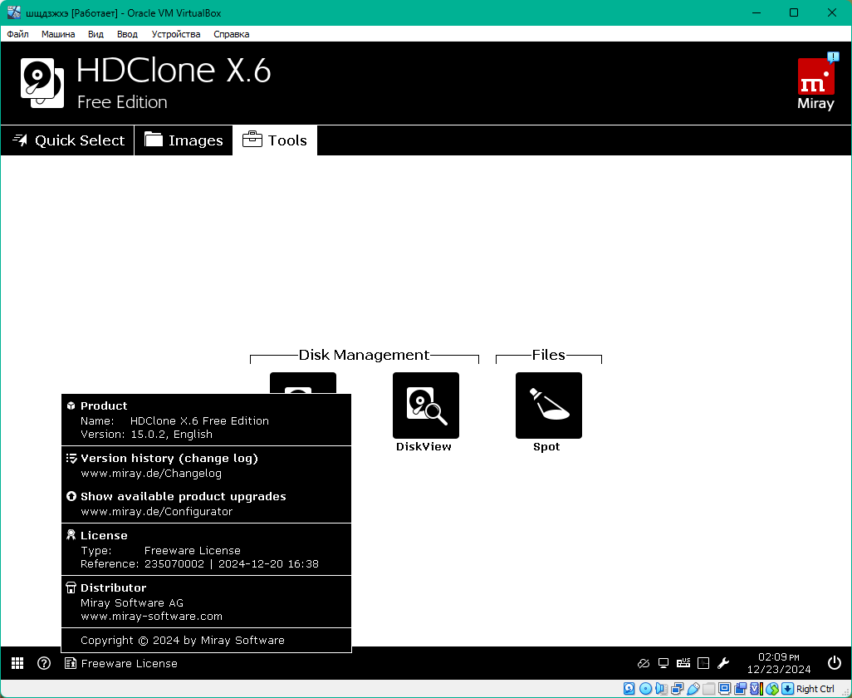Change US keyboard layout icon

click(x=683, y=662)
